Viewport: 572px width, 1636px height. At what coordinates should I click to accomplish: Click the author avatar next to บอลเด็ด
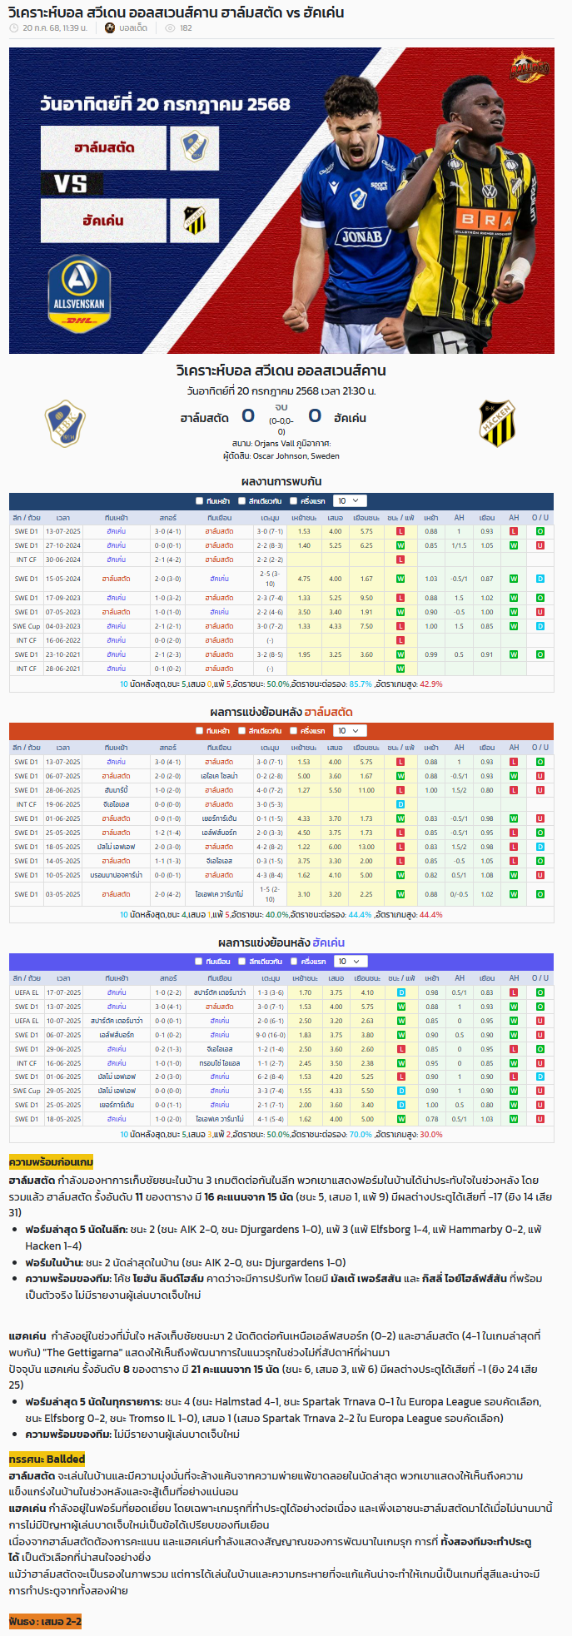(x=111, y=27)
